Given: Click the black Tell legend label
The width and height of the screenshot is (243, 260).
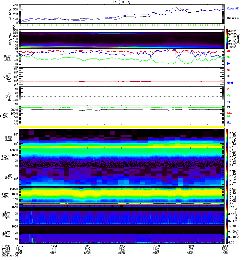Looking at the screenshot, I should point(229,107).
